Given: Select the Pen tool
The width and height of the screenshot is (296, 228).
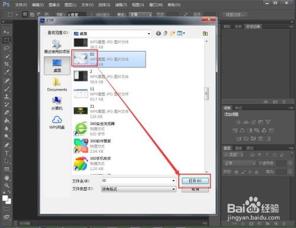Looking at the screenshot, I should point(7,145).
